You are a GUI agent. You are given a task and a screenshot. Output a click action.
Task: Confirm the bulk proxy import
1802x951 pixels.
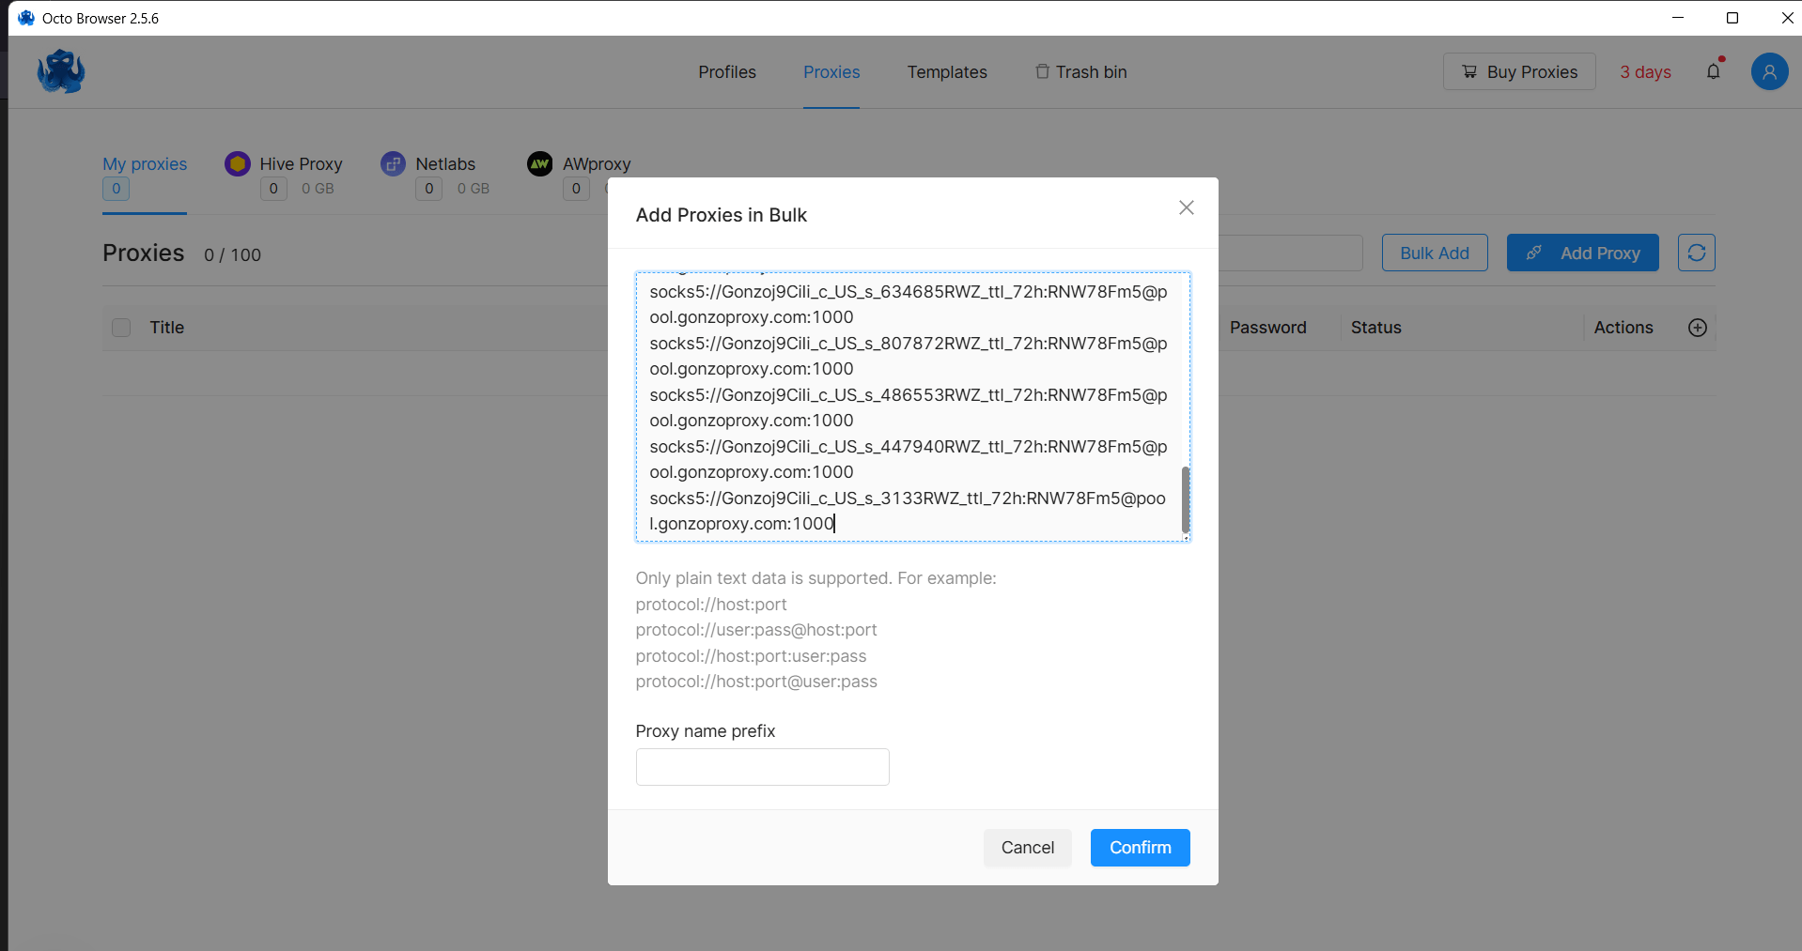pyautogui.click(x=1140, y=848)
